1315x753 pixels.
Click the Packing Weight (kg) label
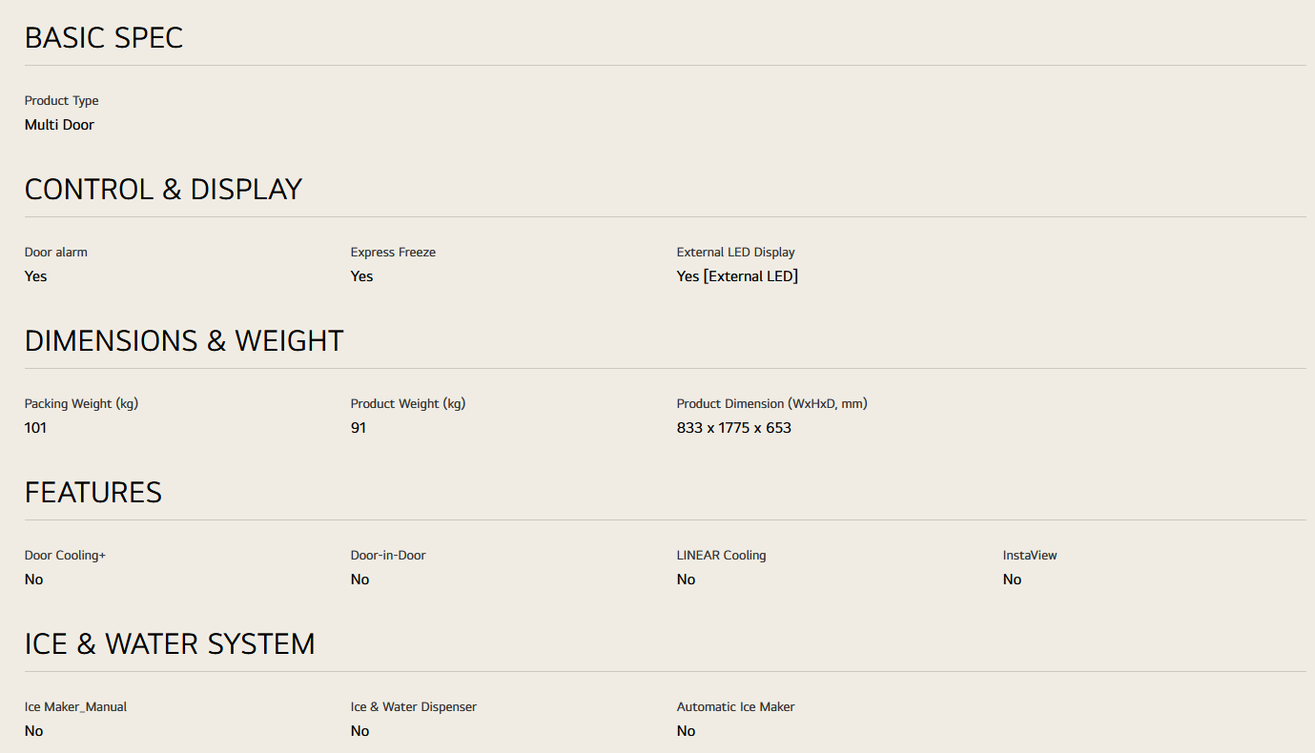pos(81,404)
